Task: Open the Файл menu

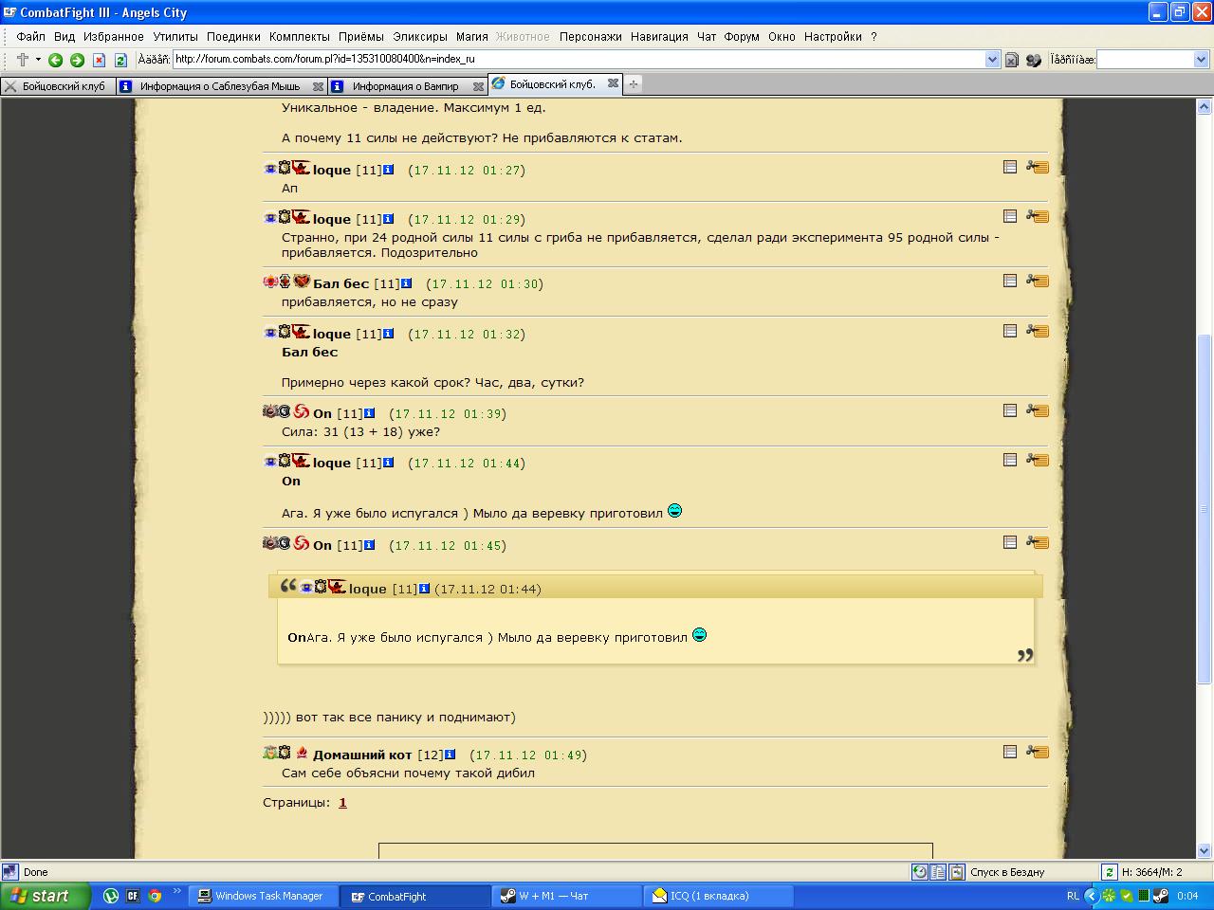Action: click(30, 37)
